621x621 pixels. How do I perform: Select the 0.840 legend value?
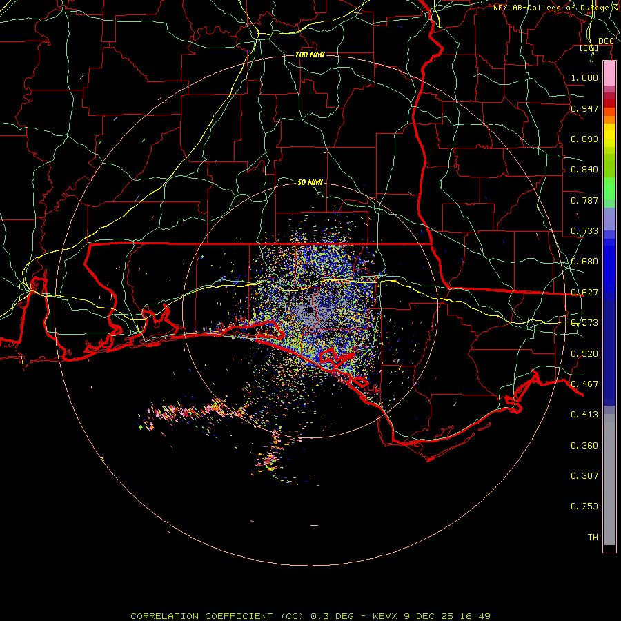tap(584, 170)
